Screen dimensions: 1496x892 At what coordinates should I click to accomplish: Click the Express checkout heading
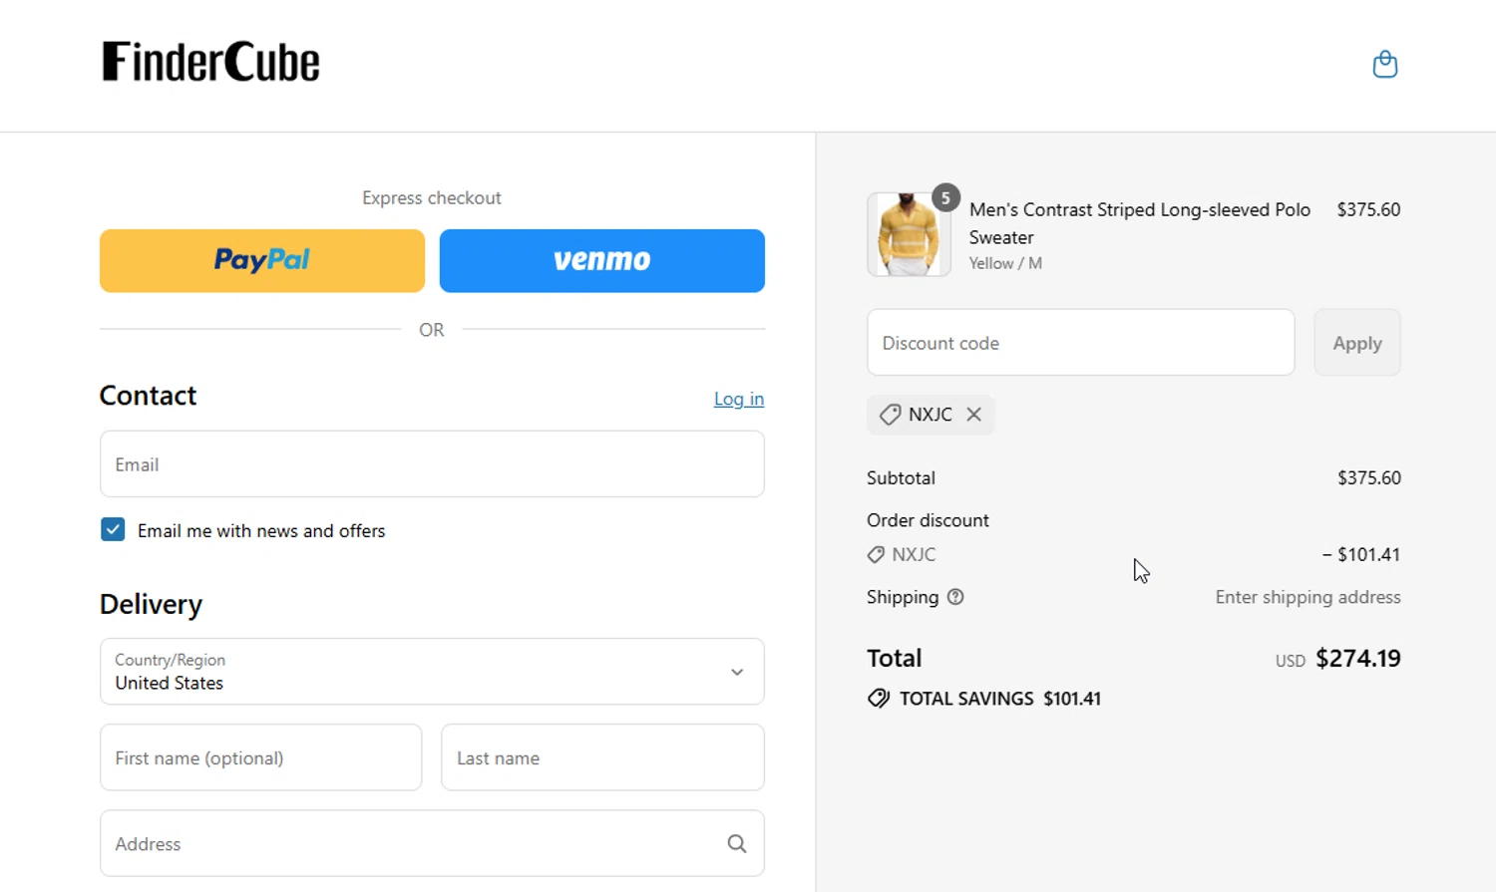(432, 198)
